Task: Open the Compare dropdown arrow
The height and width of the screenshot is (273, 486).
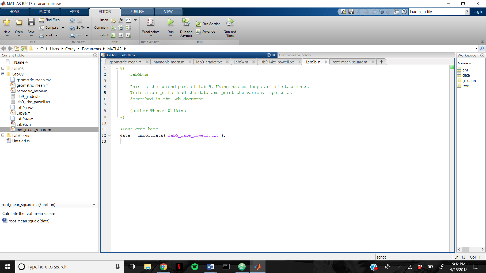Action: click(63, 28)
